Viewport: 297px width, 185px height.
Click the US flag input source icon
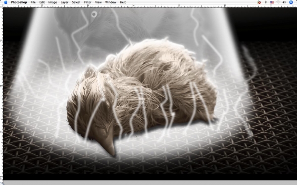272,2
